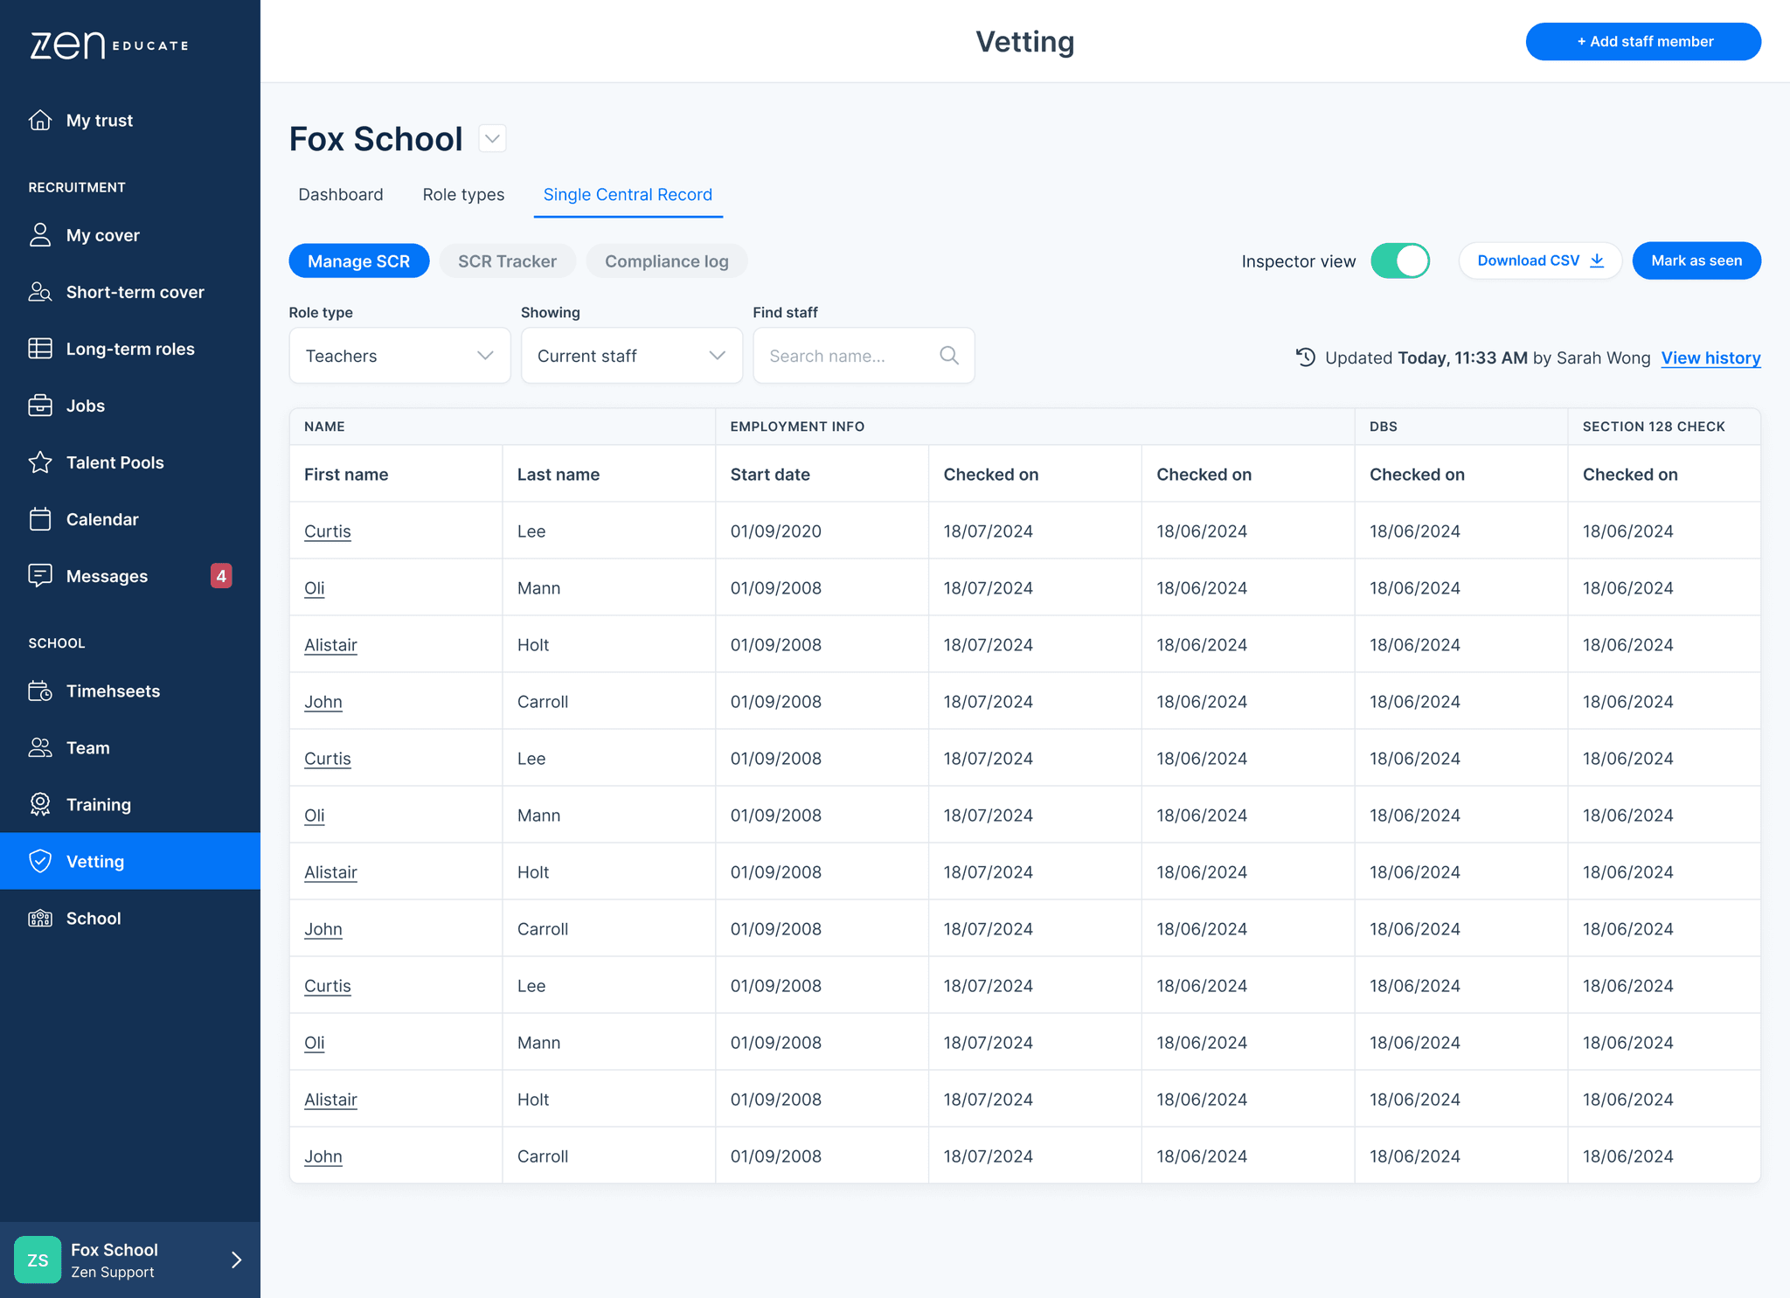Viewport: 1790px width, 1298px height.
Task: Click the history clock icon
Action: pyautogui.click(x=1305, y=357)
